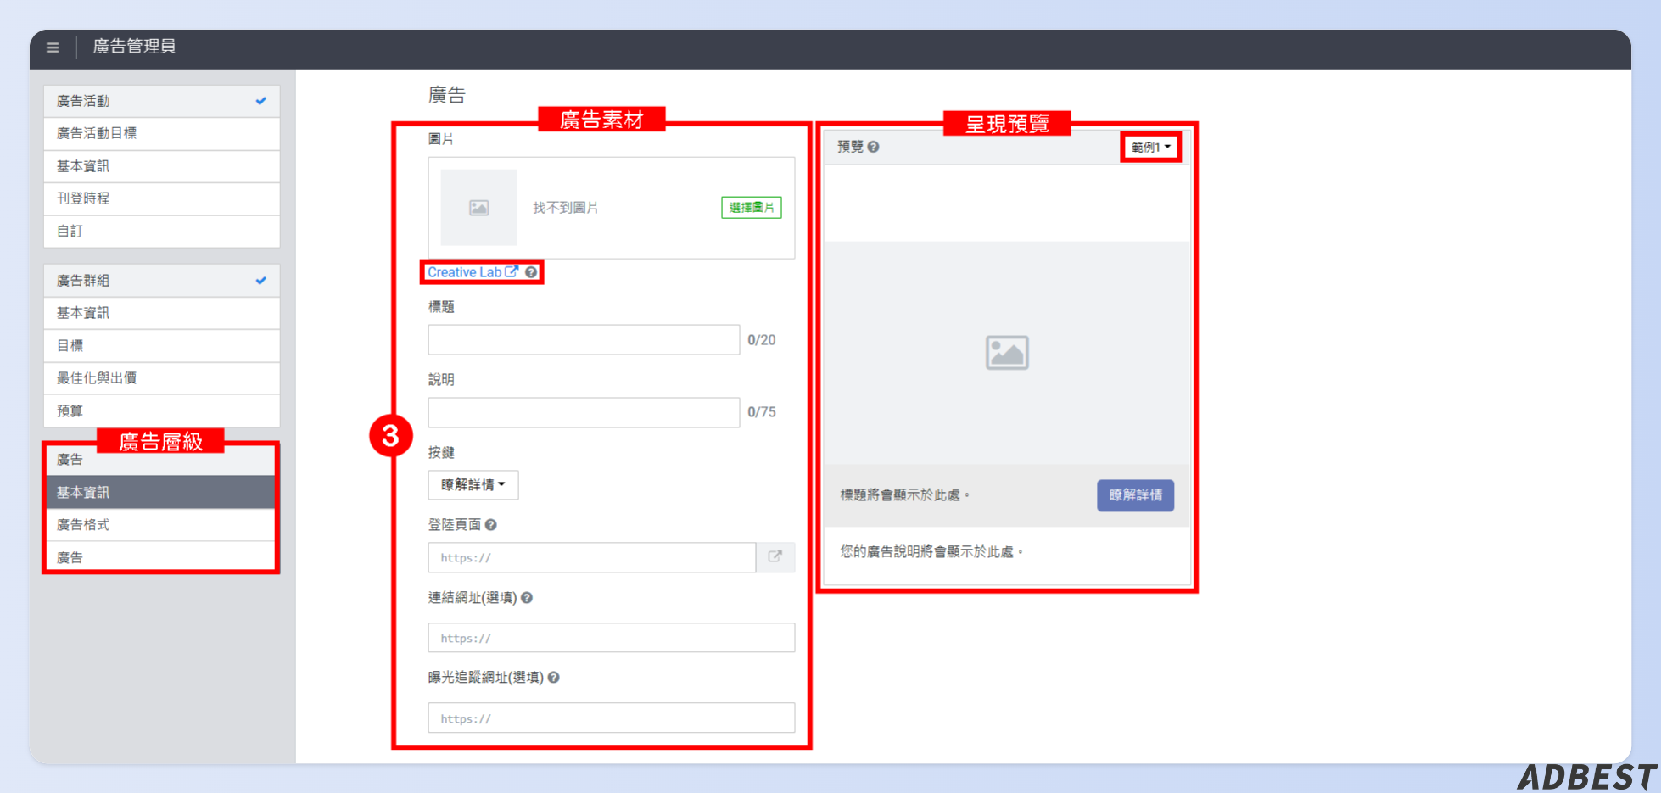Click the green 選擇圖片 button
The height and width of the screenshot is (793, 1661).
751,208
